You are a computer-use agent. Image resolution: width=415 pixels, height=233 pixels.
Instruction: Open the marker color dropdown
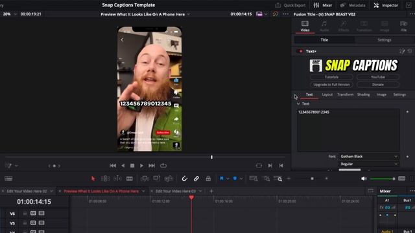241,179
